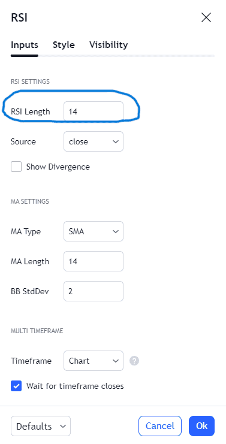Close the RSI settings dialog
Image resolution: width=226 pixels, height=444 pixels.
click(x=206, y=17)
